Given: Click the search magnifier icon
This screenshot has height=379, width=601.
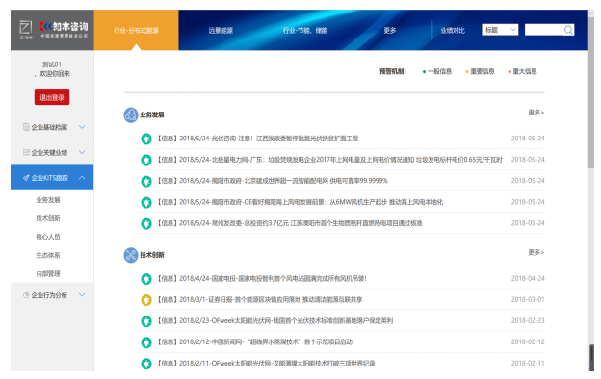Looking at the screenshot, I should click(568, 30).
